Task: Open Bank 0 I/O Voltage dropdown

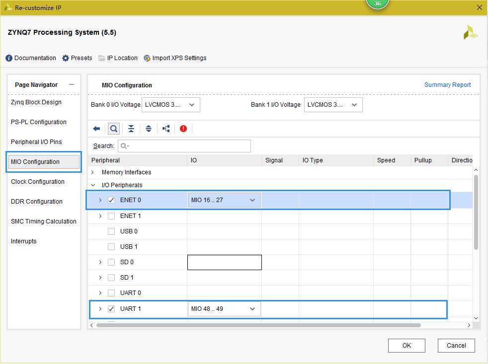Action: tap(171, 105)
